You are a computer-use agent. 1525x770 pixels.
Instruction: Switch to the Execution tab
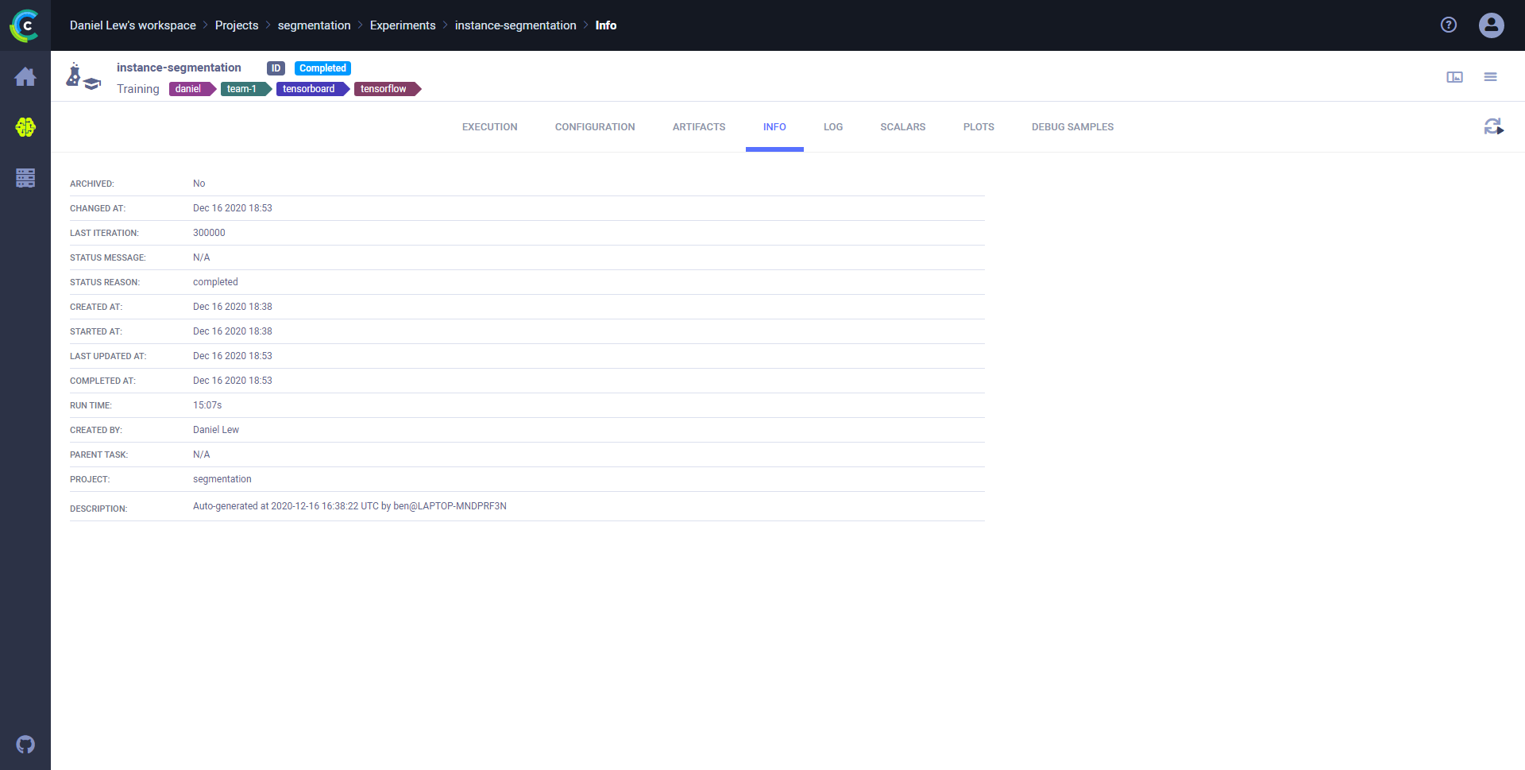490,127
